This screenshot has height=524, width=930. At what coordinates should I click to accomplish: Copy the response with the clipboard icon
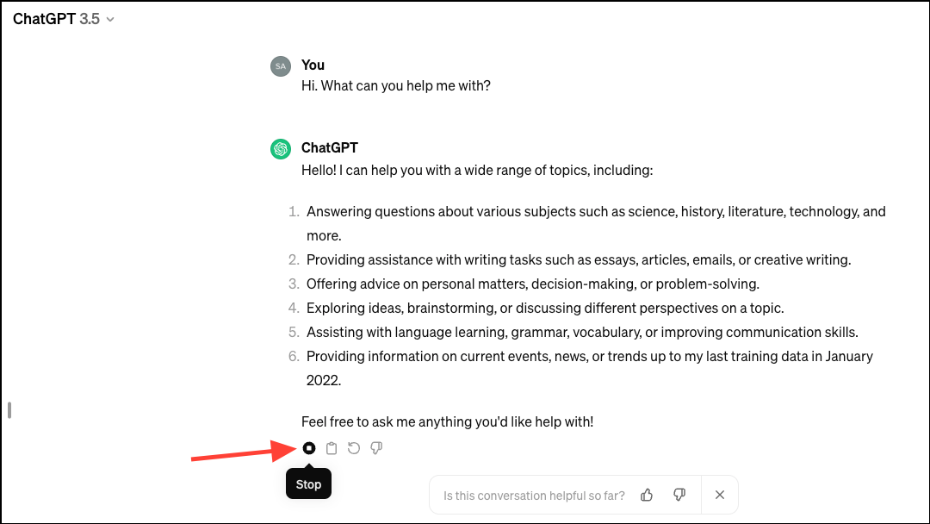332,448
